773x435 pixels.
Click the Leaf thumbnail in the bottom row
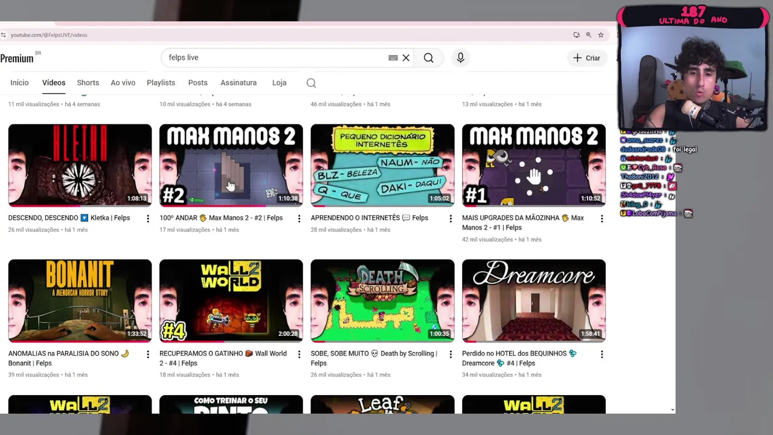pos(382,405)
